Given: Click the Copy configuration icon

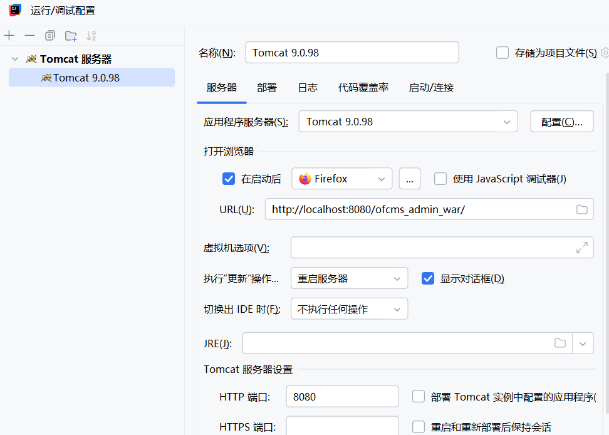Looking at the screenshot, I should (x=50, y=36).
